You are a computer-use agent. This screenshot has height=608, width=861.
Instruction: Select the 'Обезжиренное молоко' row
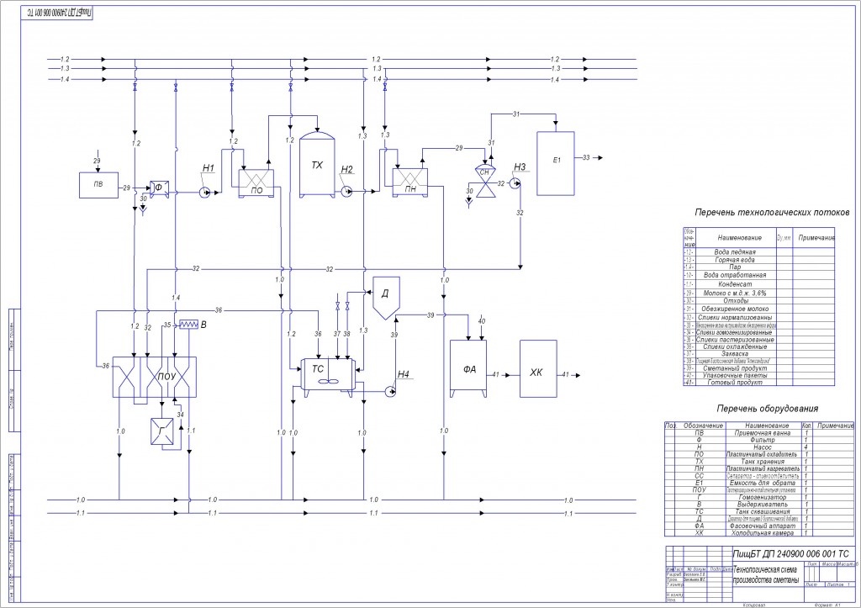point(759,309)
